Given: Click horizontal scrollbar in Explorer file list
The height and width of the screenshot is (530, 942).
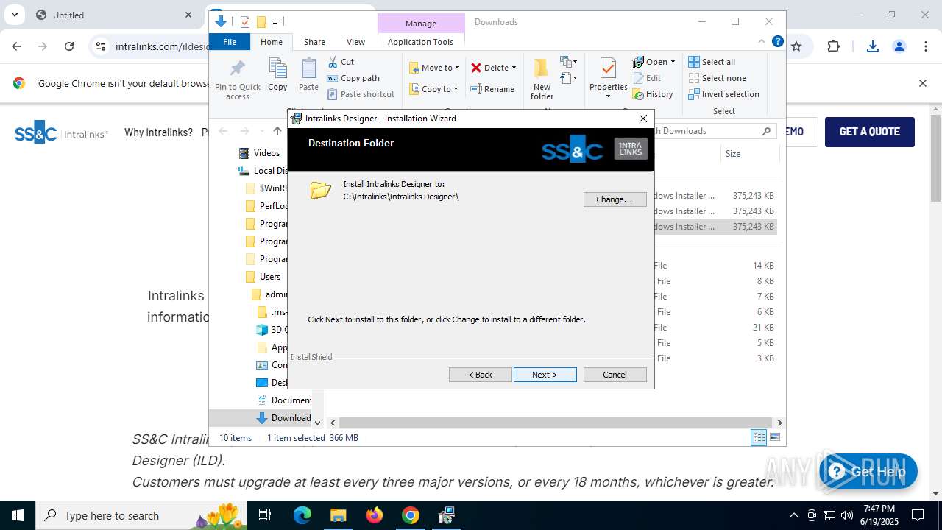Looking at the screenshot, I should [555, 423].
